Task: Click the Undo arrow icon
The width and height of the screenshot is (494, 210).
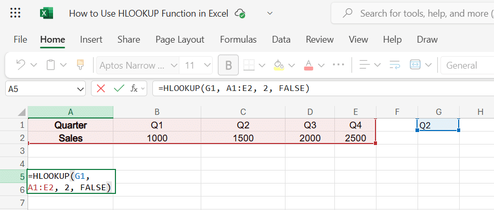Action: tap(21, 65)
